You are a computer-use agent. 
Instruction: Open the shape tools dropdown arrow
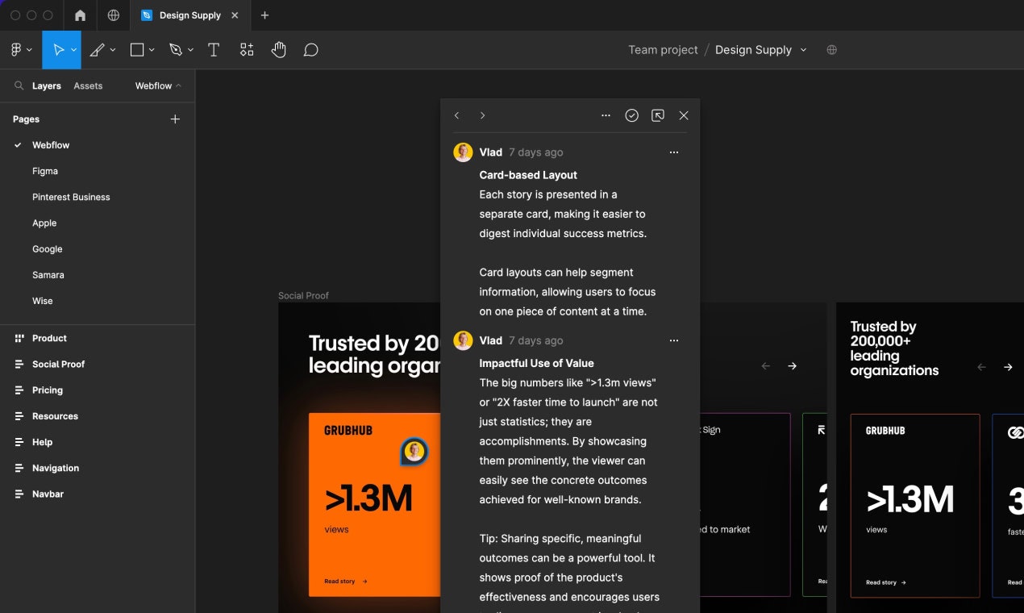(x=152, y=50)
